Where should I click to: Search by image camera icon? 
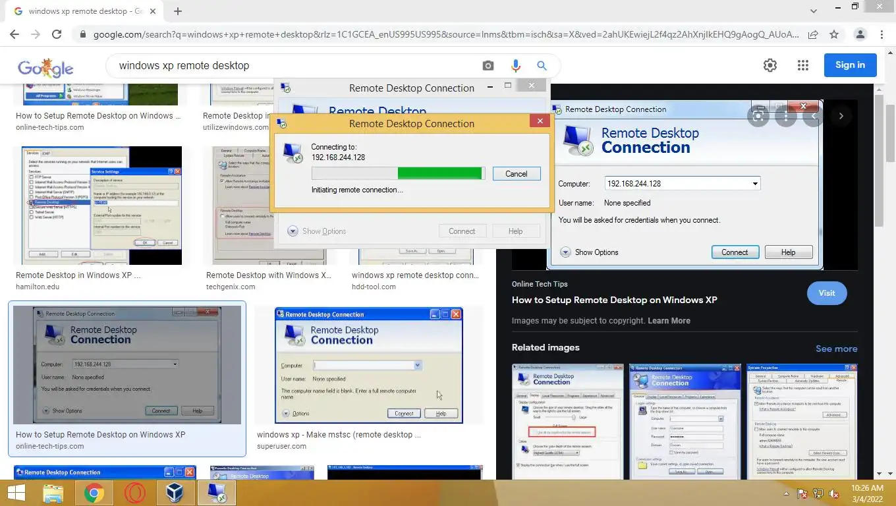pyautogui.click(x=488, y=65)
